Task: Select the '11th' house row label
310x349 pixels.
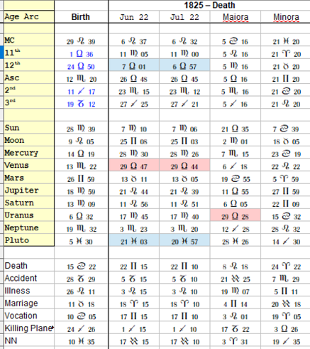Action: click(x=12, y=53)
